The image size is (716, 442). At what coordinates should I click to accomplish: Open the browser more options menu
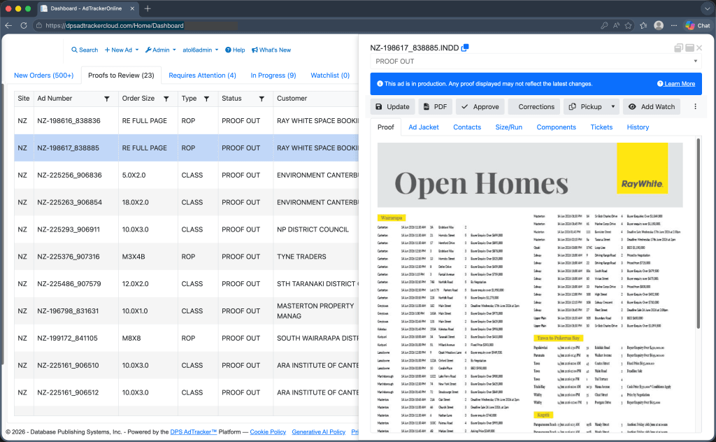(674, 26)
